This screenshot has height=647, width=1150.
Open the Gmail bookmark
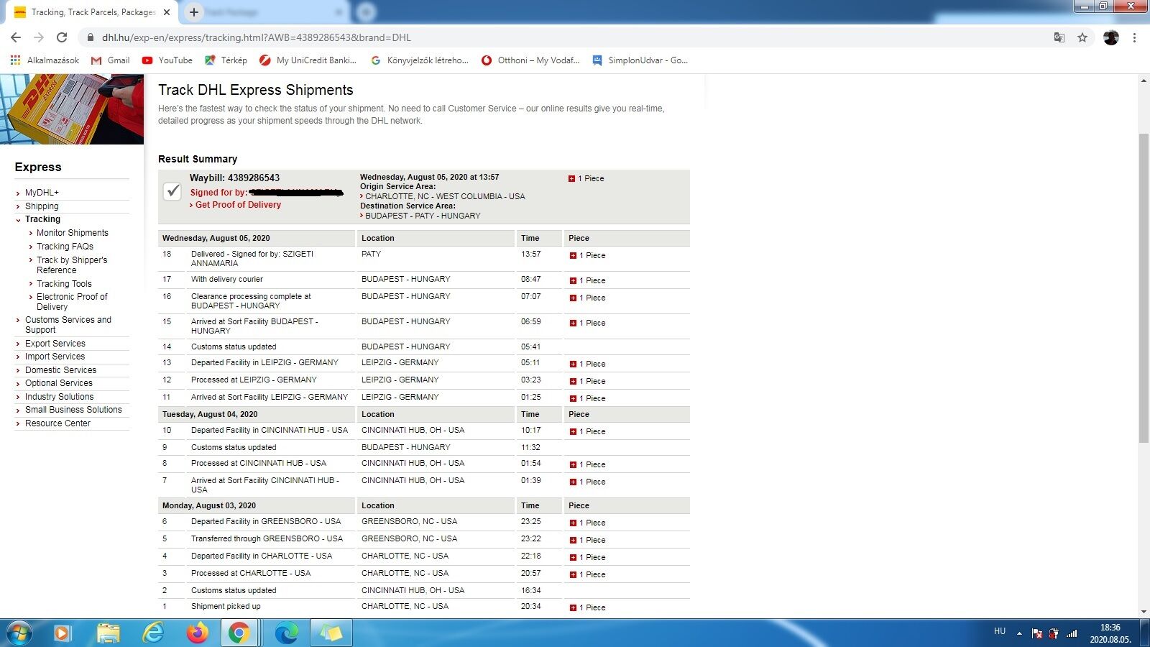[x=111, y=60]
